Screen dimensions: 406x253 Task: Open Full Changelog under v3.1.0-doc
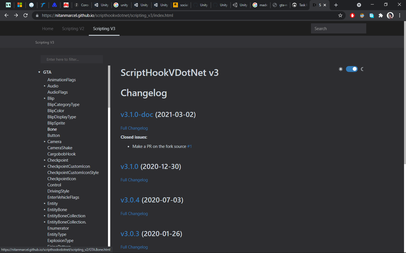[x=134, y=128]
